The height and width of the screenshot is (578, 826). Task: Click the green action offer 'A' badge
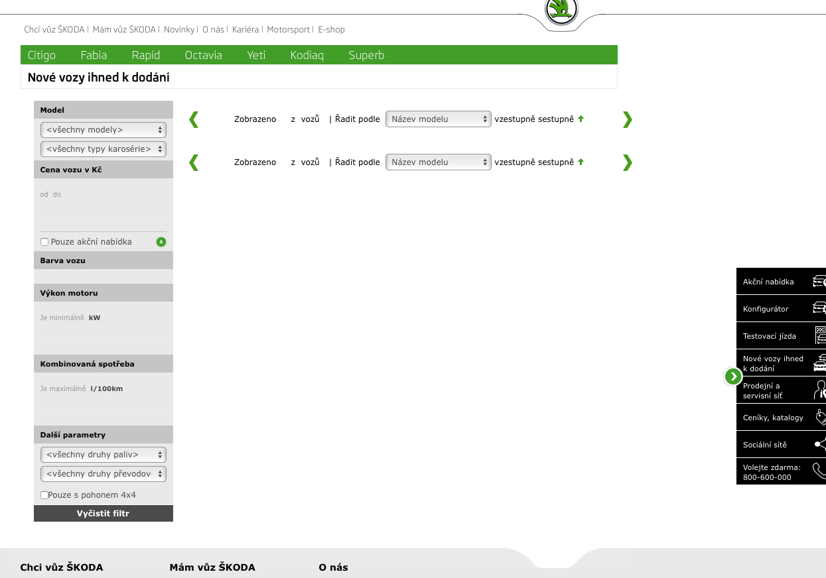(x=161, y=242)
